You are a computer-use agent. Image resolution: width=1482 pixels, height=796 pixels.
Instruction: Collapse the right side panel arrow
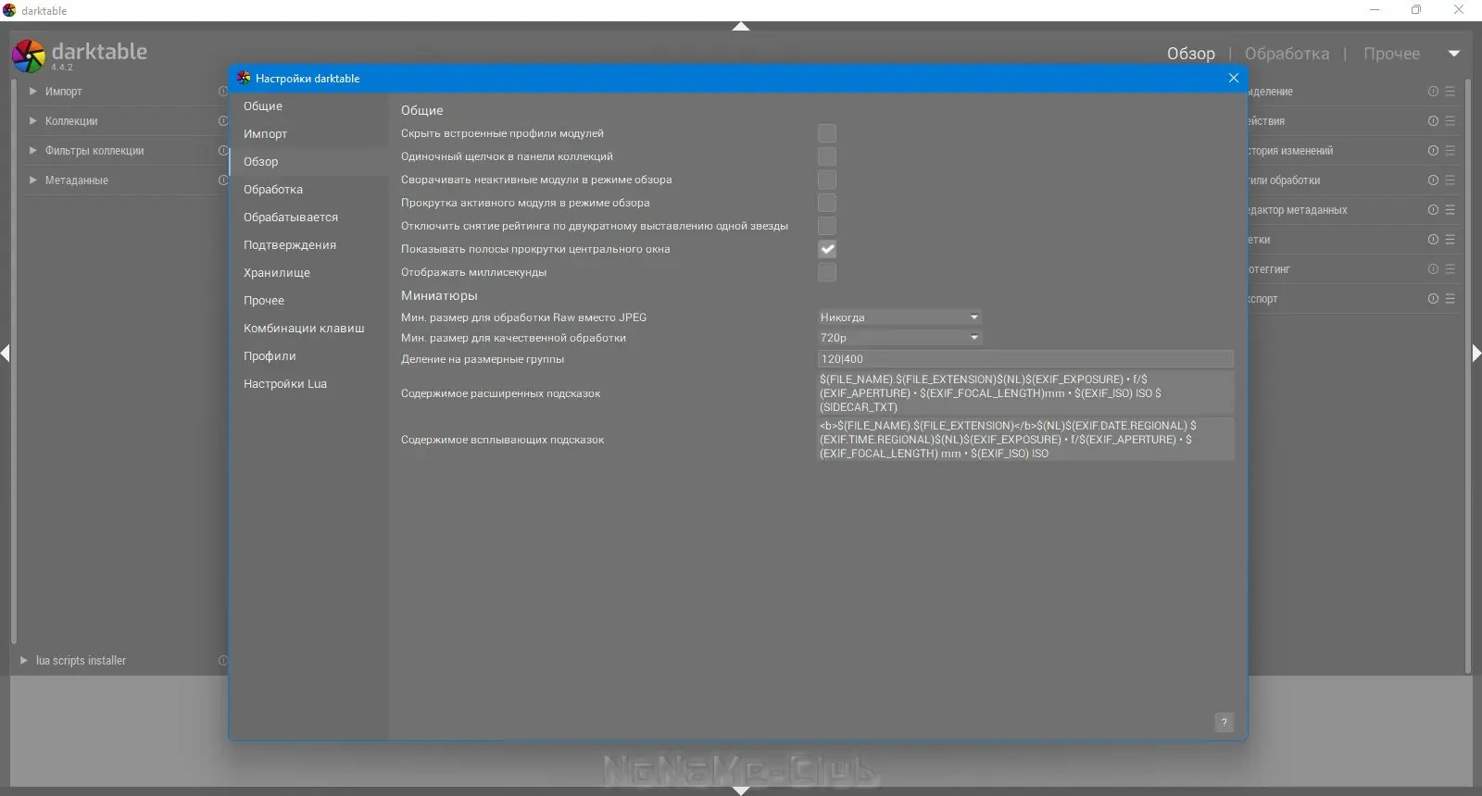click(x=1476, y=353)
